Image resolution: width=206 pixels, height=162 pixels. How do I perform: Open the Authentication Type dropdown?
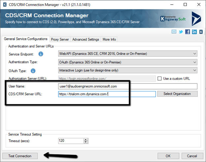(128, 62)
